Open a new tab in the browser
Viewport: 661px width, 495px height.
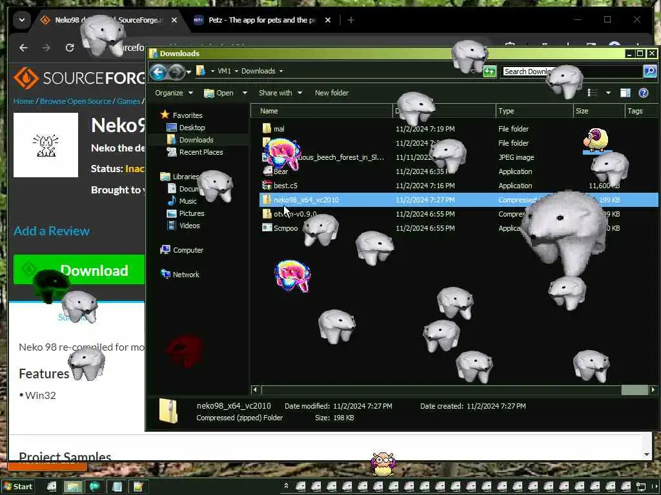(x=351, y=20)
